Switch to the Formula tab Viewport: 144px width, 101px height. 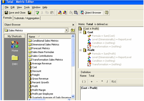[7, 18]
